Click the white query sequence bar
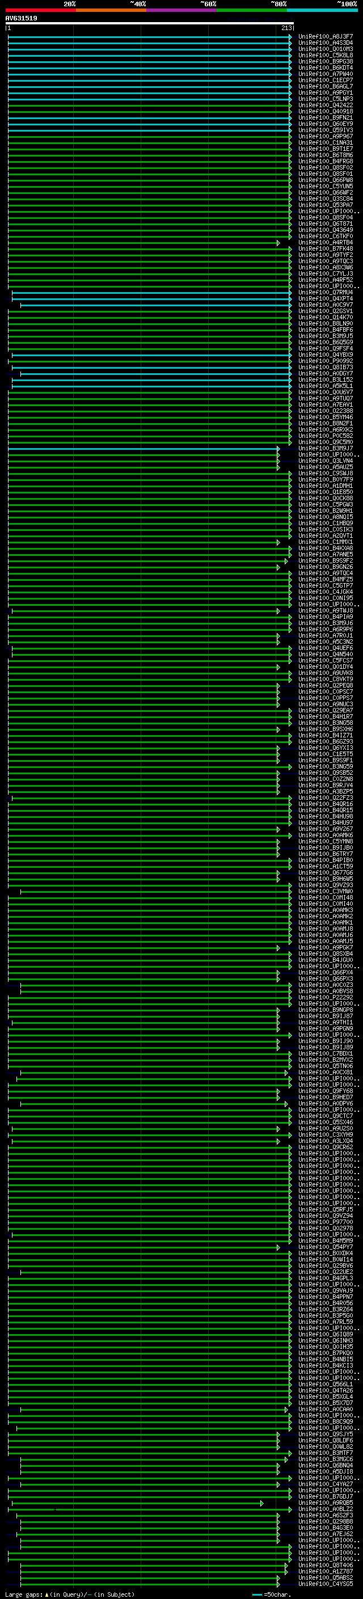 (x=150, y=23)
